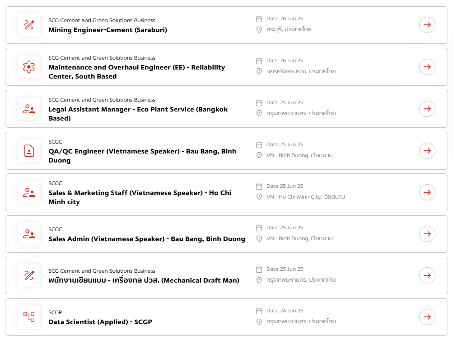
Task: Click the hierarchy icon beside Data Scientist
Action: click(29, 317)
